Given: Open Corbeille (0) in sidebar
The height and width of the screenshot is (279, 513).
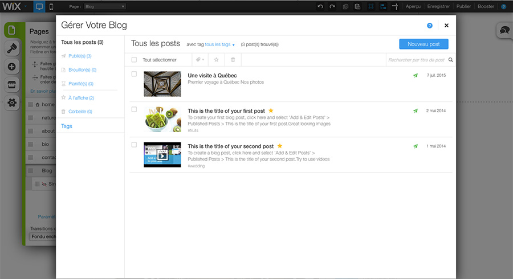Looking at the screenshot, I should point(80,112).
